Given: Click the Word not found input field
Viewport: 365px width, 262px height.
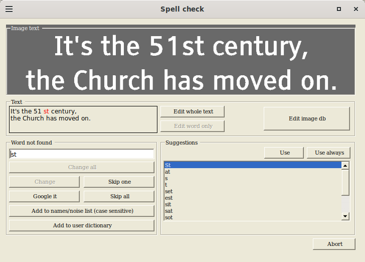Looking at the screenshot, I should pyautogui.click(x=82, y=154).
